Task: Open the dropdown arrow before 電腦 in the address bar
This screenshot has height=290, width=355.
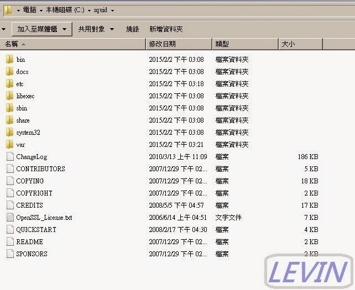Action: tap(18, 10)
